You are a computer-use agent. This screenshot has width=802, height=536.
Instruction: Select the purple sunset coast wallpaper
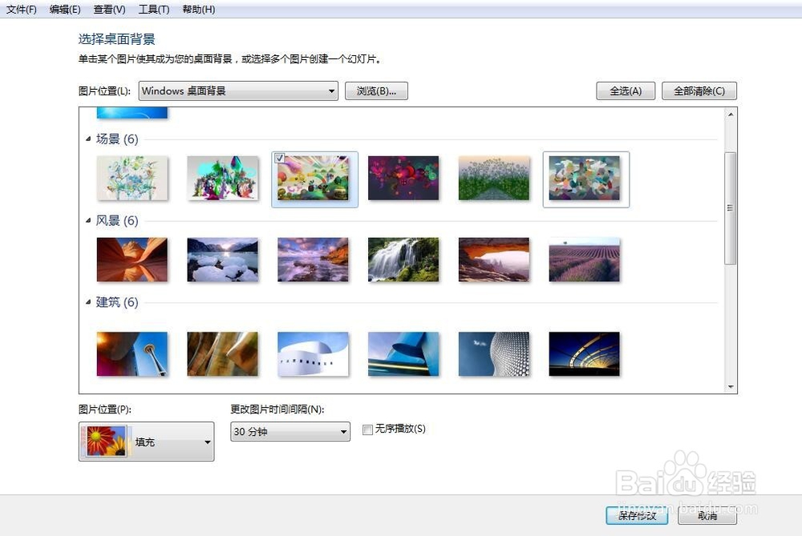[313, 260]
